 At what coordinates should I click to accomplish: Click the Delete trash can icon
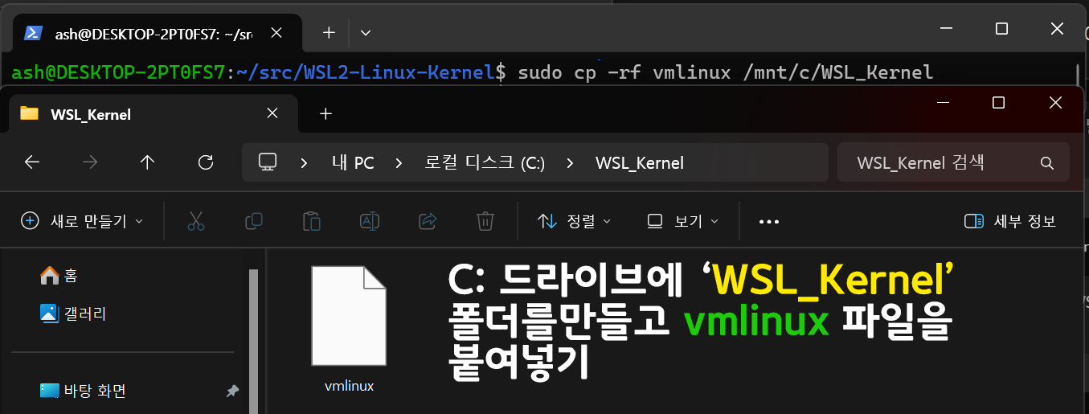(x=485, y=221)
